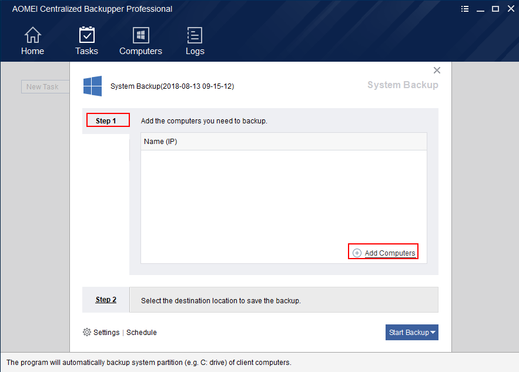
Task: Click Select the destination location text
Action: click(221, 301)
